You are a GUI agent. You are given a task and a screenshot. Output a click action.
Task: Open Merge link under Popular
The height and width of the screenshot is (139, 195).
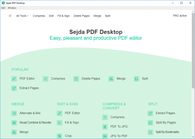click(x=121, y=79)
